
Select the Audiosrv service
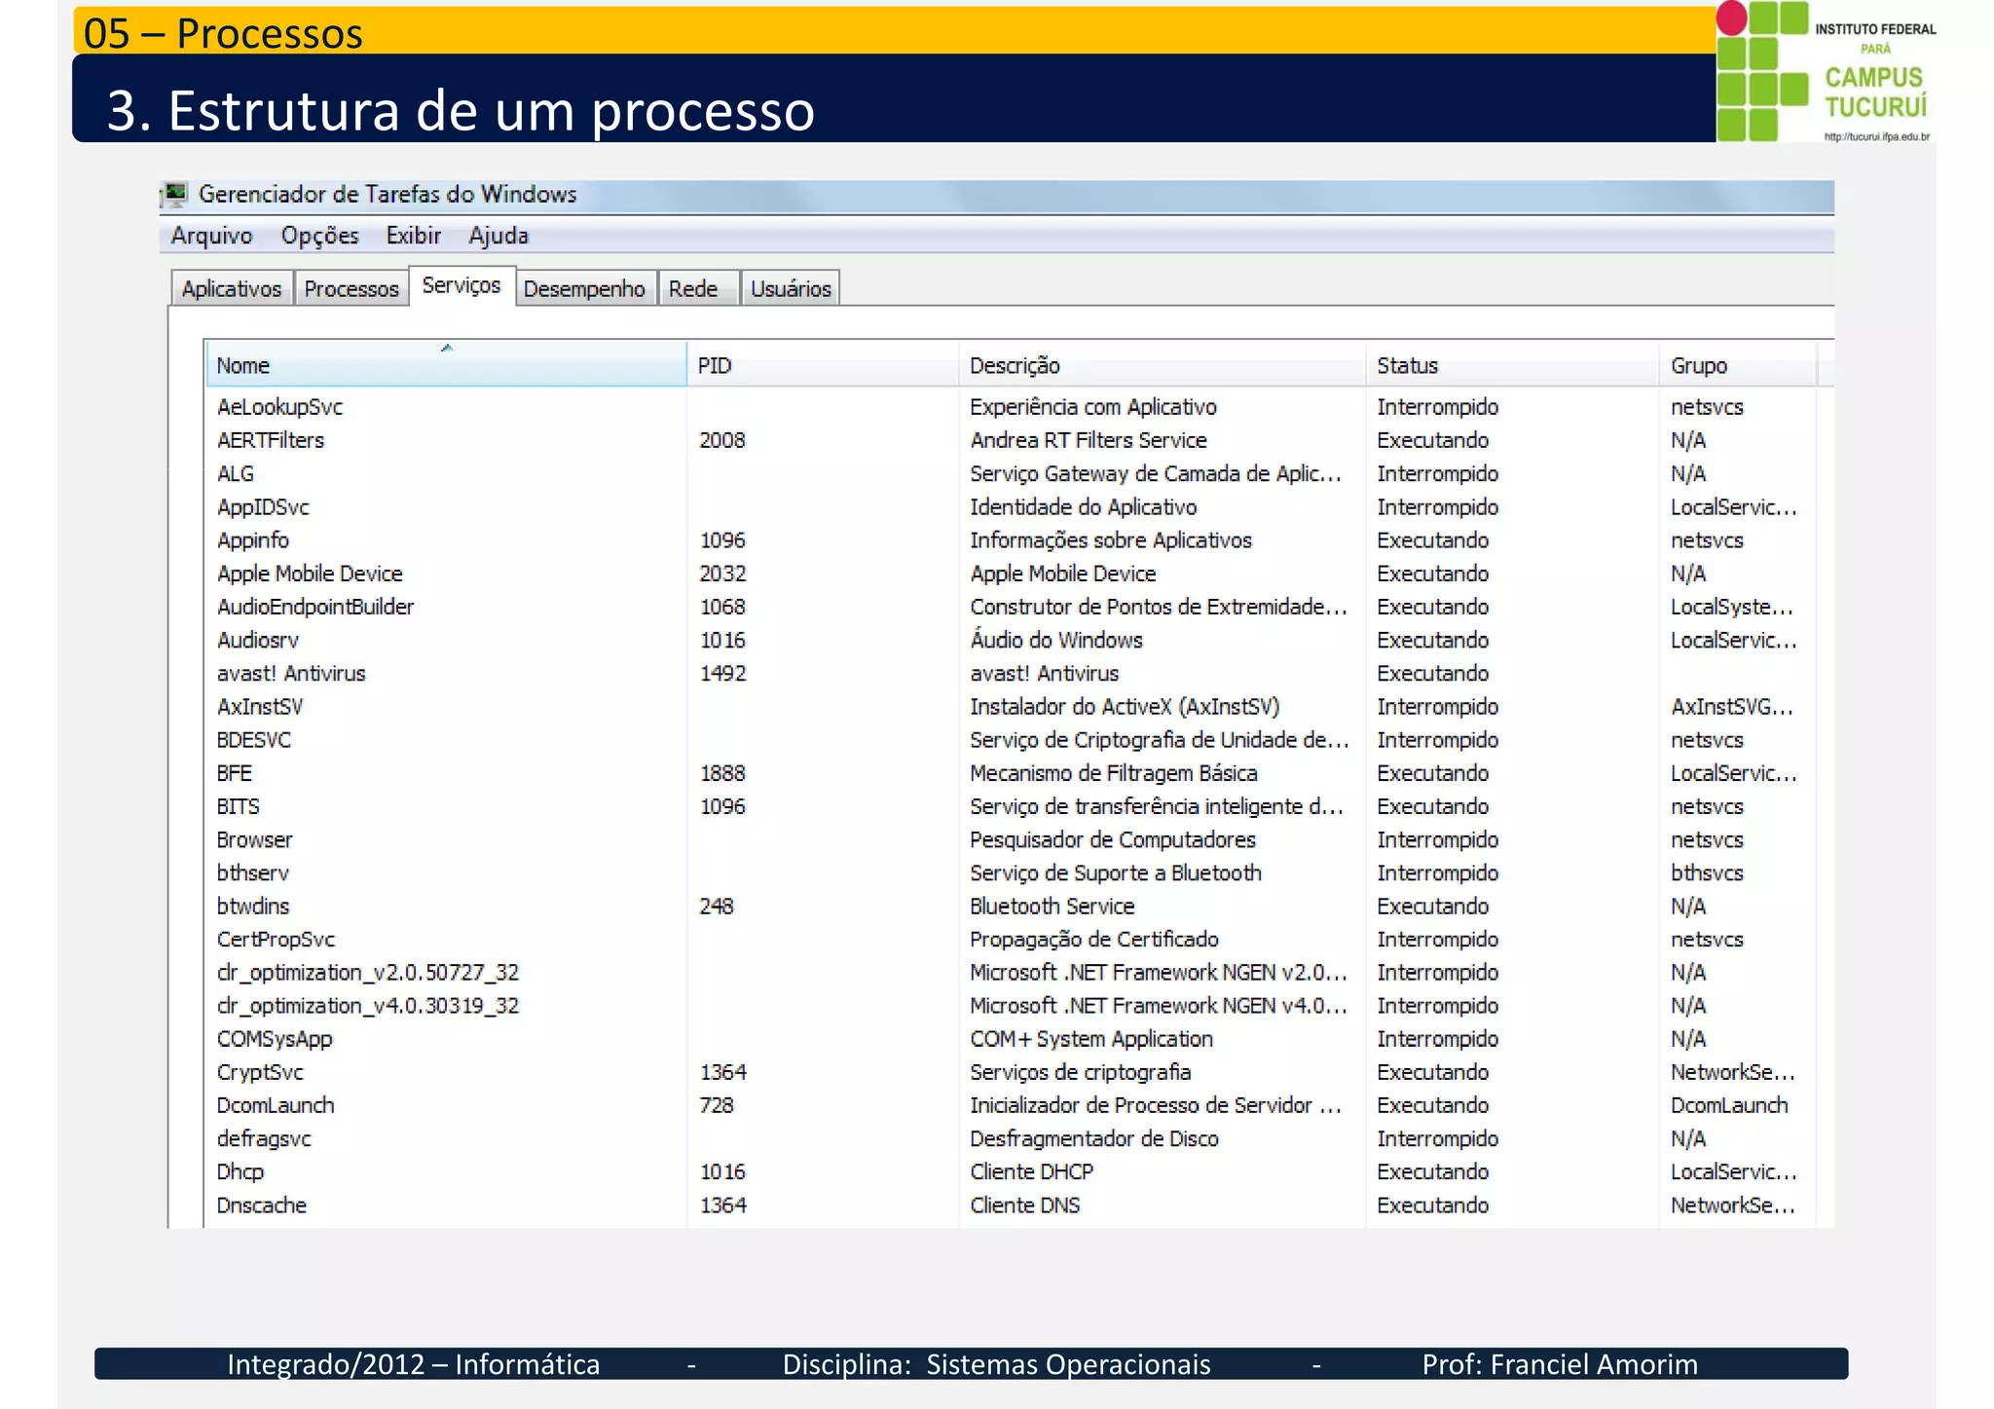[x=258, y=640]
